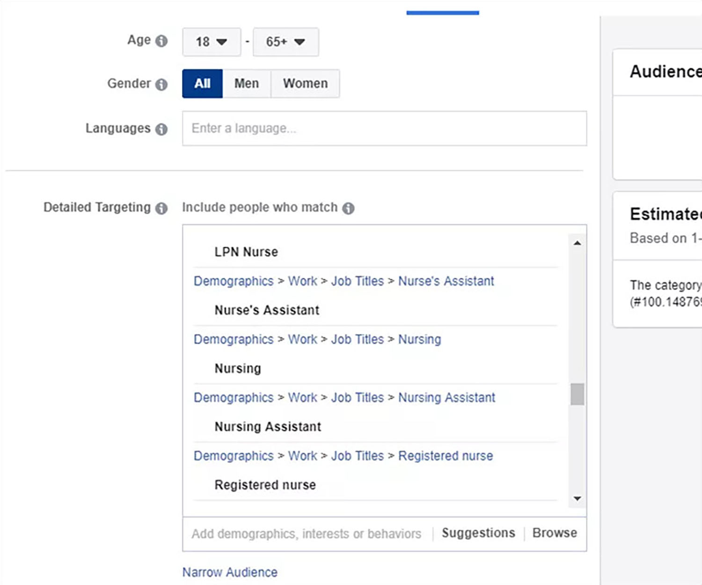
Task: Click the Enter a language input field
Action: tap(385, 128)
